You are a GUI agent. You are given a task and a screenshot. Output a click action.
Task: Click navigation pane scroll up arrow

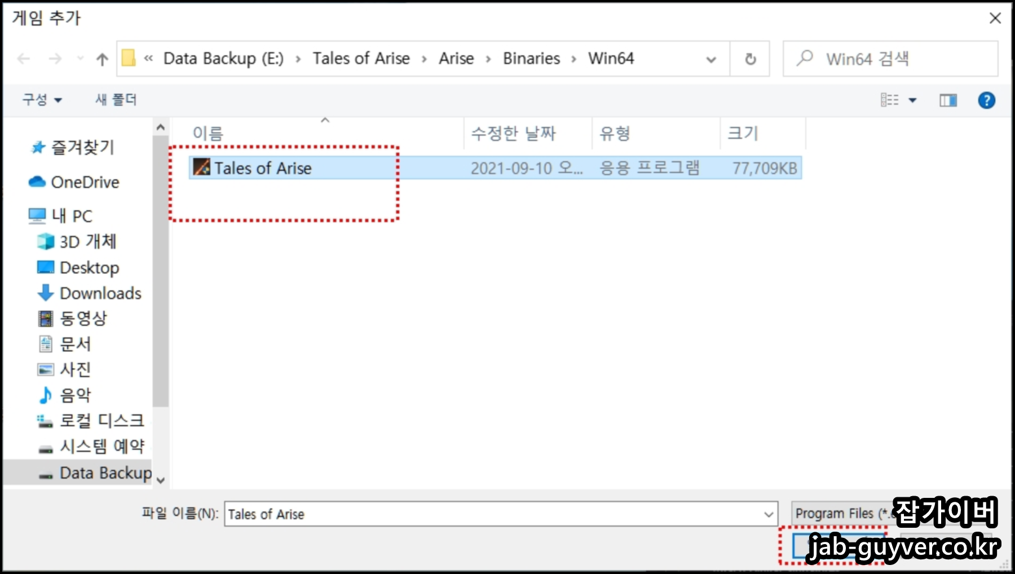[x=161, y=127]
